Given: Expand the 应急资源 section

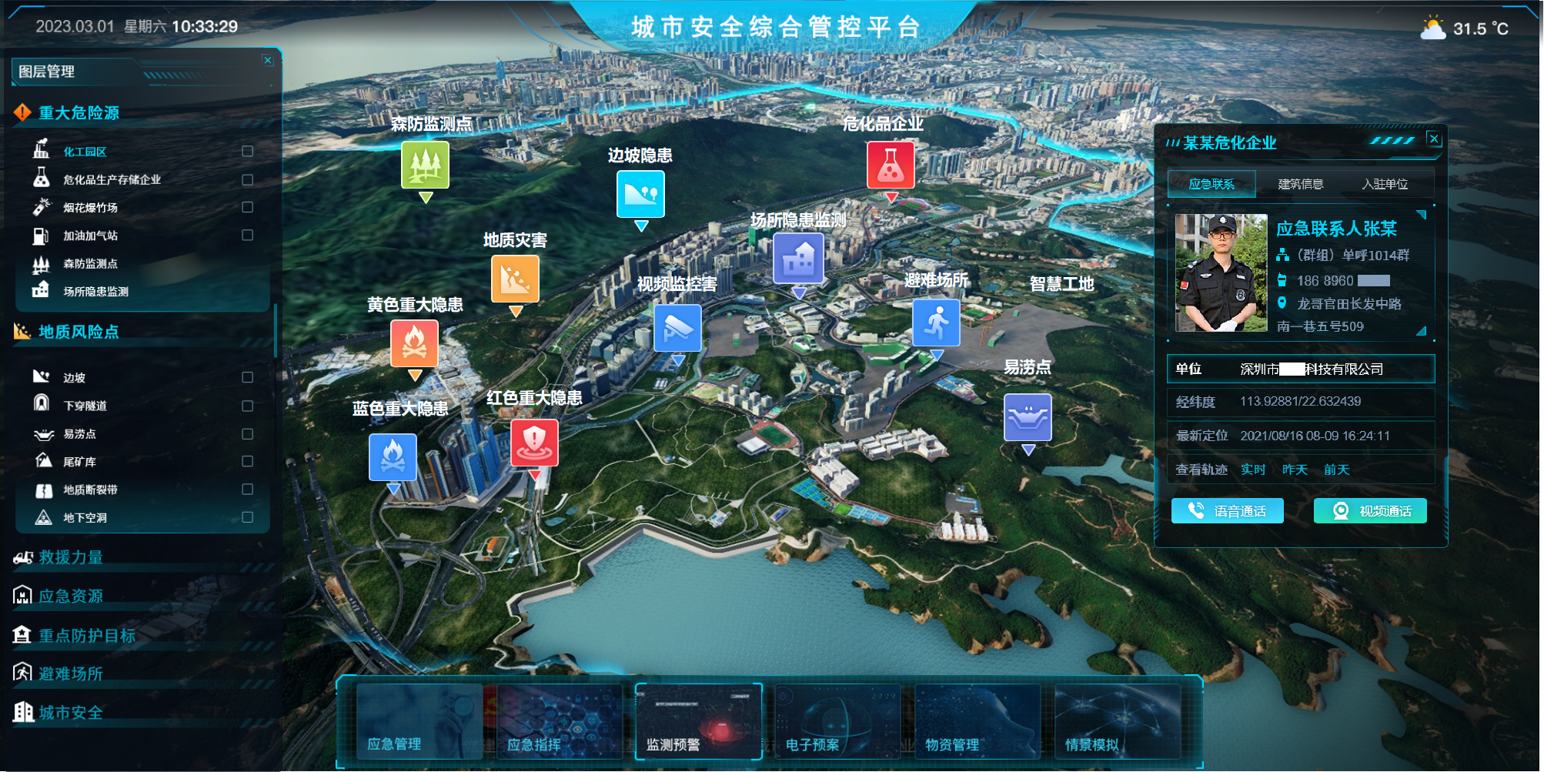Looking at the screenshot, I should click(x=71, y=597).
